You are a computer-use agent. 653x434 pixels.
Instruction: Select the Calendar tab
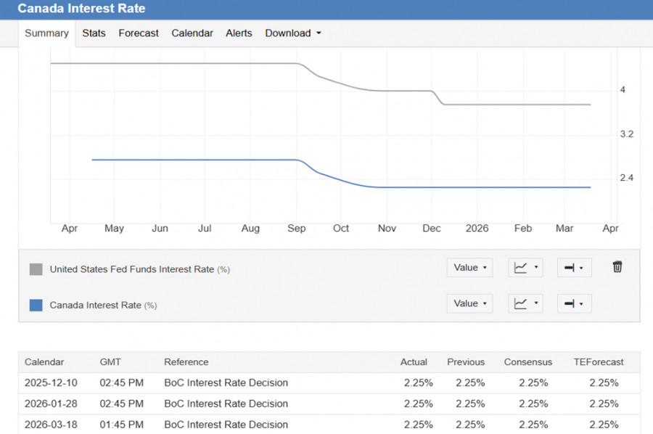pos(192,33)
